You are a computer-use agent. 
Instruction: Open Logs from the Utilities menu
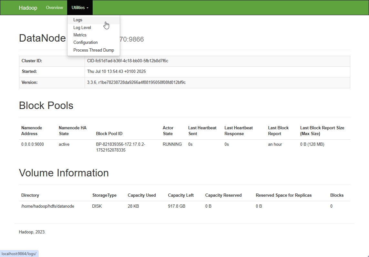pos(78,20)
